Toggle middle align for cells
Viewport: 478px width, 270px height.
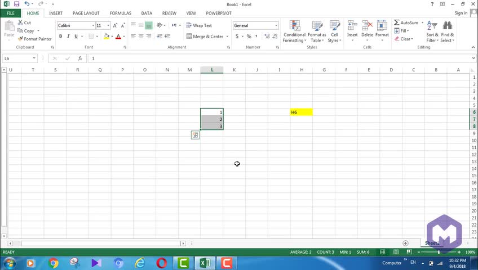click(141, 25)
